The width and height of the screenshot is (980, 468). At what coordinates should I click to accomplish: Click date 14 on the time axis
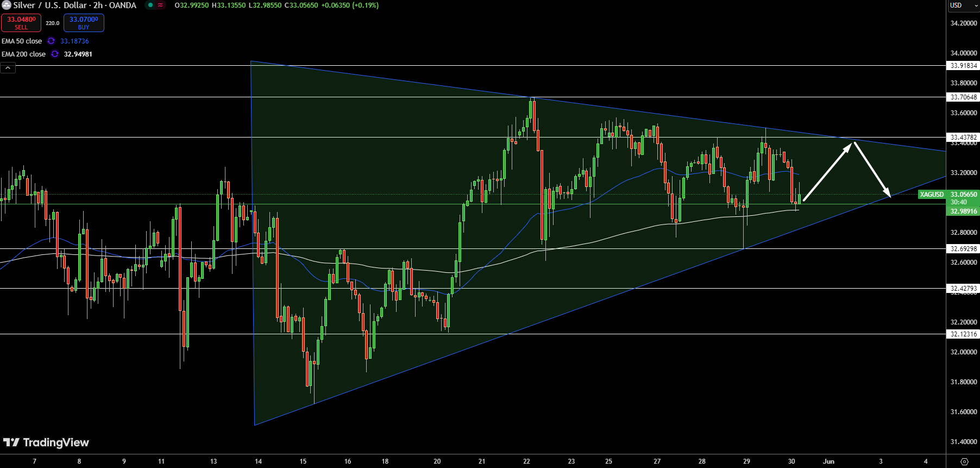point(258,461)
